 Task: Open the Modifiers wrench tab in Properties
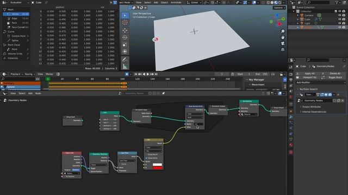coord(291,117)
